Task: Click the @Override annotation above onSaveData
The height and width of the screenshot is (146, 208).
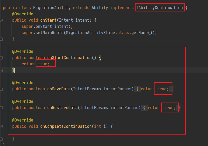Action: pyautogui.click(x=23, y=83)
